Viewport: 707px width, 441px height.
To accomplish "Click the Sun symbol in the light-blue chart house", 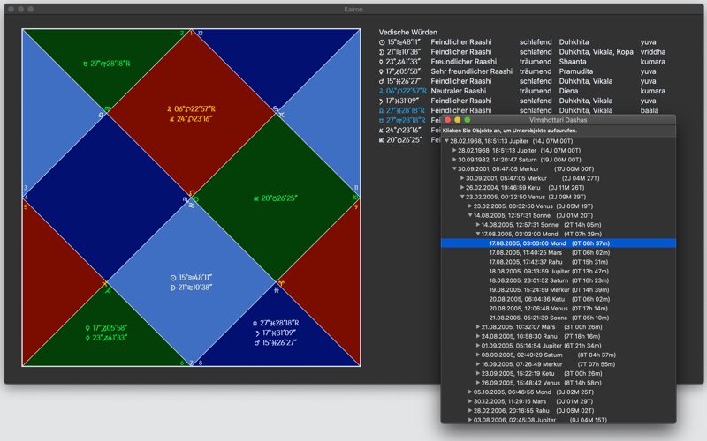I will coord(173,278).
